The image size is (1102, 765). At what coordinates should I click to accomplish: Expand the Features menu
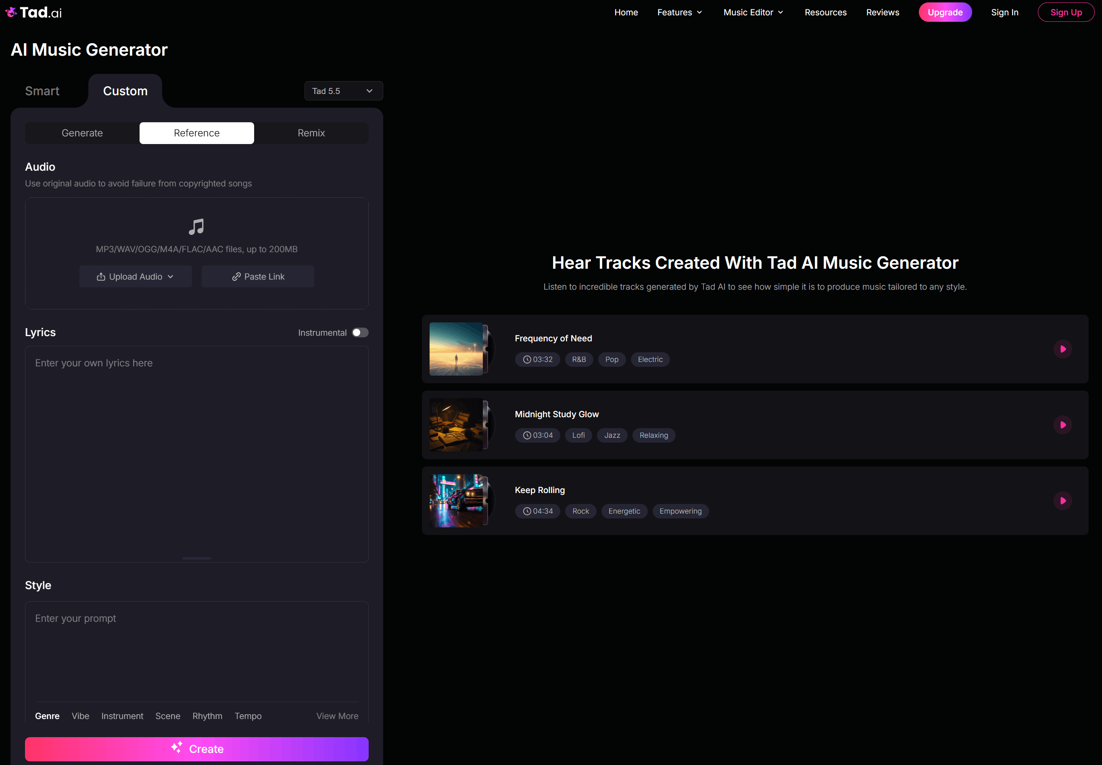(x=680, y=13)
